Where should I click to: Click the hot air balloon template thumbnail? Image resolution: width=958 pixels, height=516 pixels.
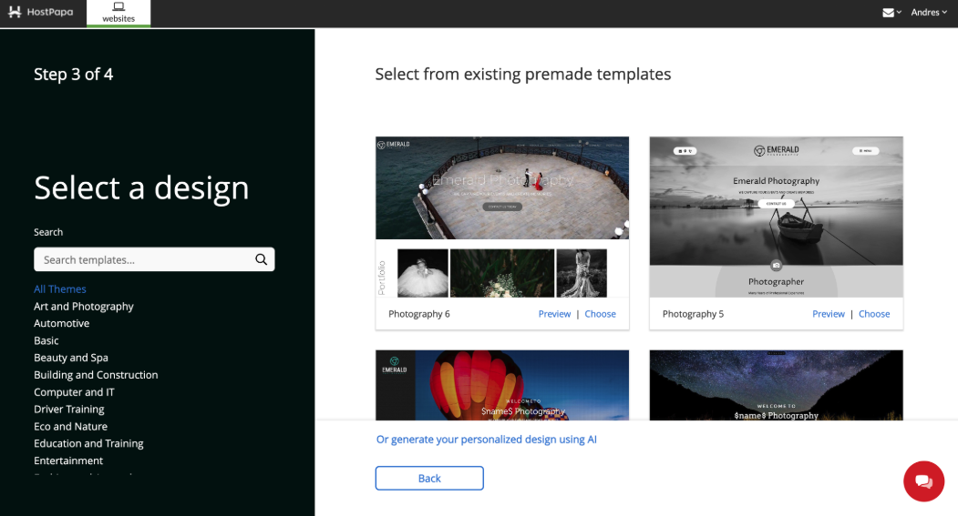point(502,385)
